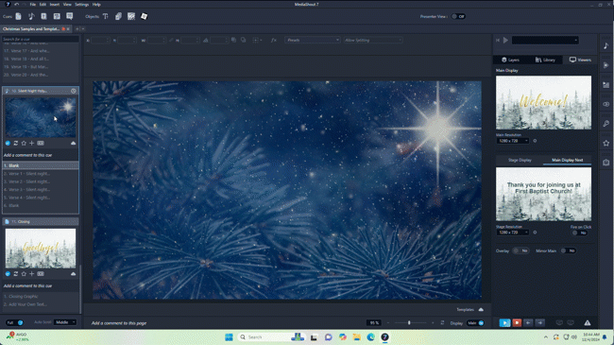Open the Settings menu
The height and width of the screenshot is (345, 614).
point(82,5)
